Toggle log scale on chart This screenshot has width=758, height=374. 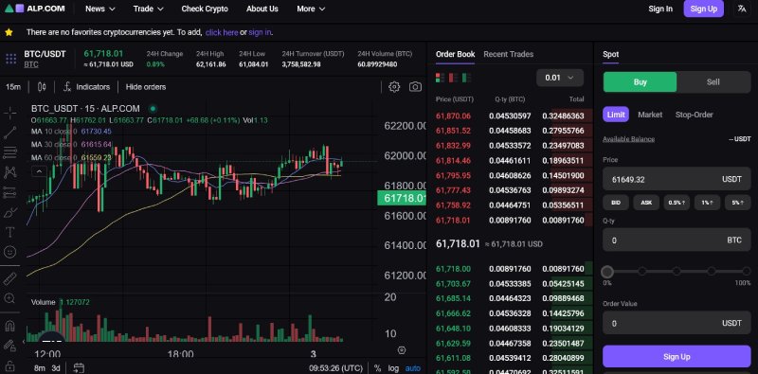pos(393,368)
